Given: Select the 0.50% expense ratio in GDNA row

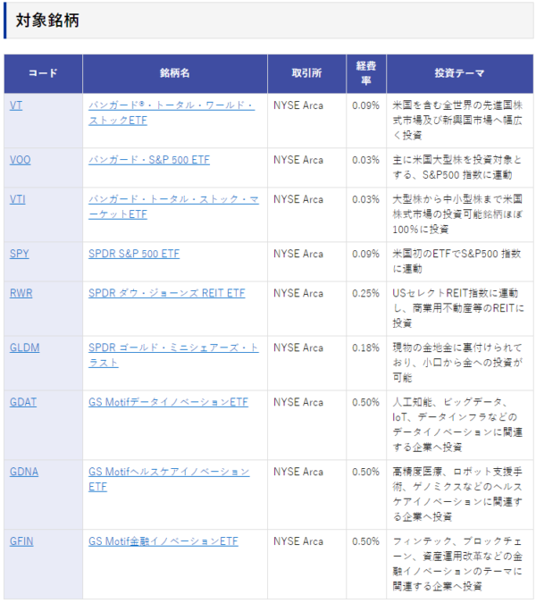Looking at the screenshot, I should [365, 472].
